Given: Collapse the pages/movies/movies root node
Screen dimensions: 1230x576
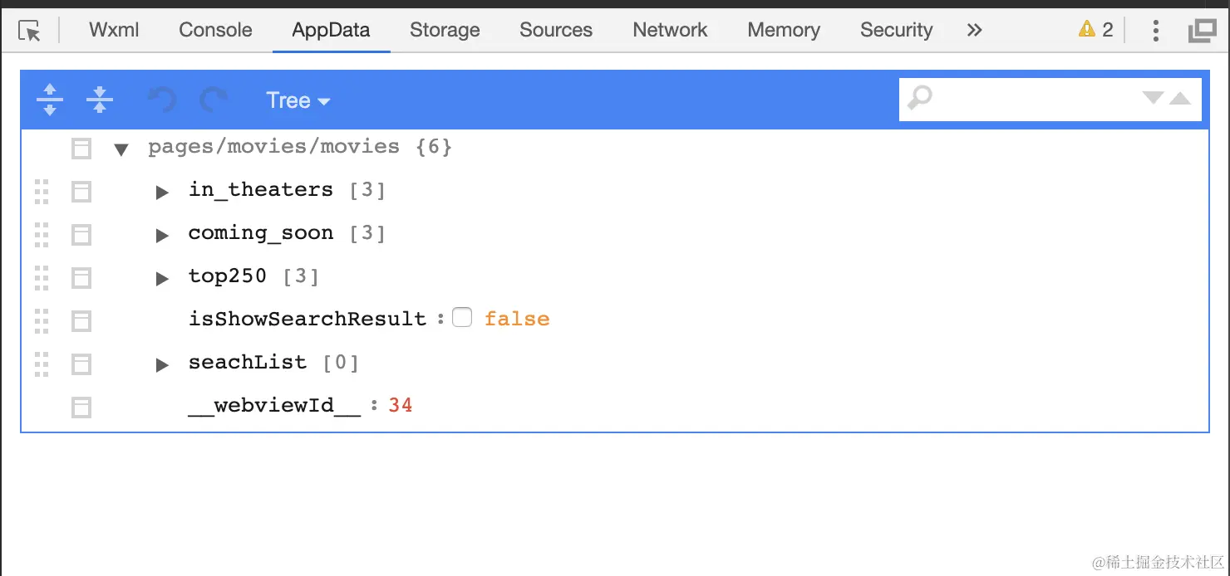Looking at the screenshot, I should pyautogui.click(x=121, y=149).
